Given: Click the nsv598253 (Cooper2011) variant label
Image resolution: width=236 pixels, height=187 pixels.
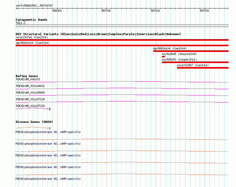Looking at the screenshot, I should [179, 60].
